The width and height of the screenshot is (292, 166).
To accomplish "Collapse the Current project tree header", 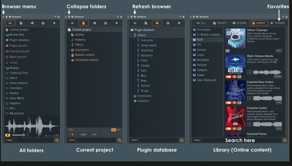I will (x=95, y=30).
